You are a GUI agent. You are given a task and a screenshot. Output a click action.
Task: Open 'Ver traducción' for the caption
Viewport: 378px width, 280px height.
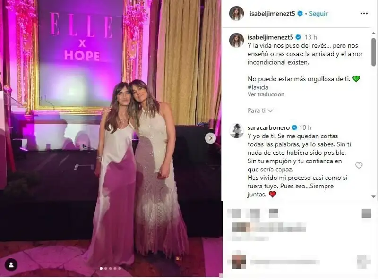pos(266,94)
